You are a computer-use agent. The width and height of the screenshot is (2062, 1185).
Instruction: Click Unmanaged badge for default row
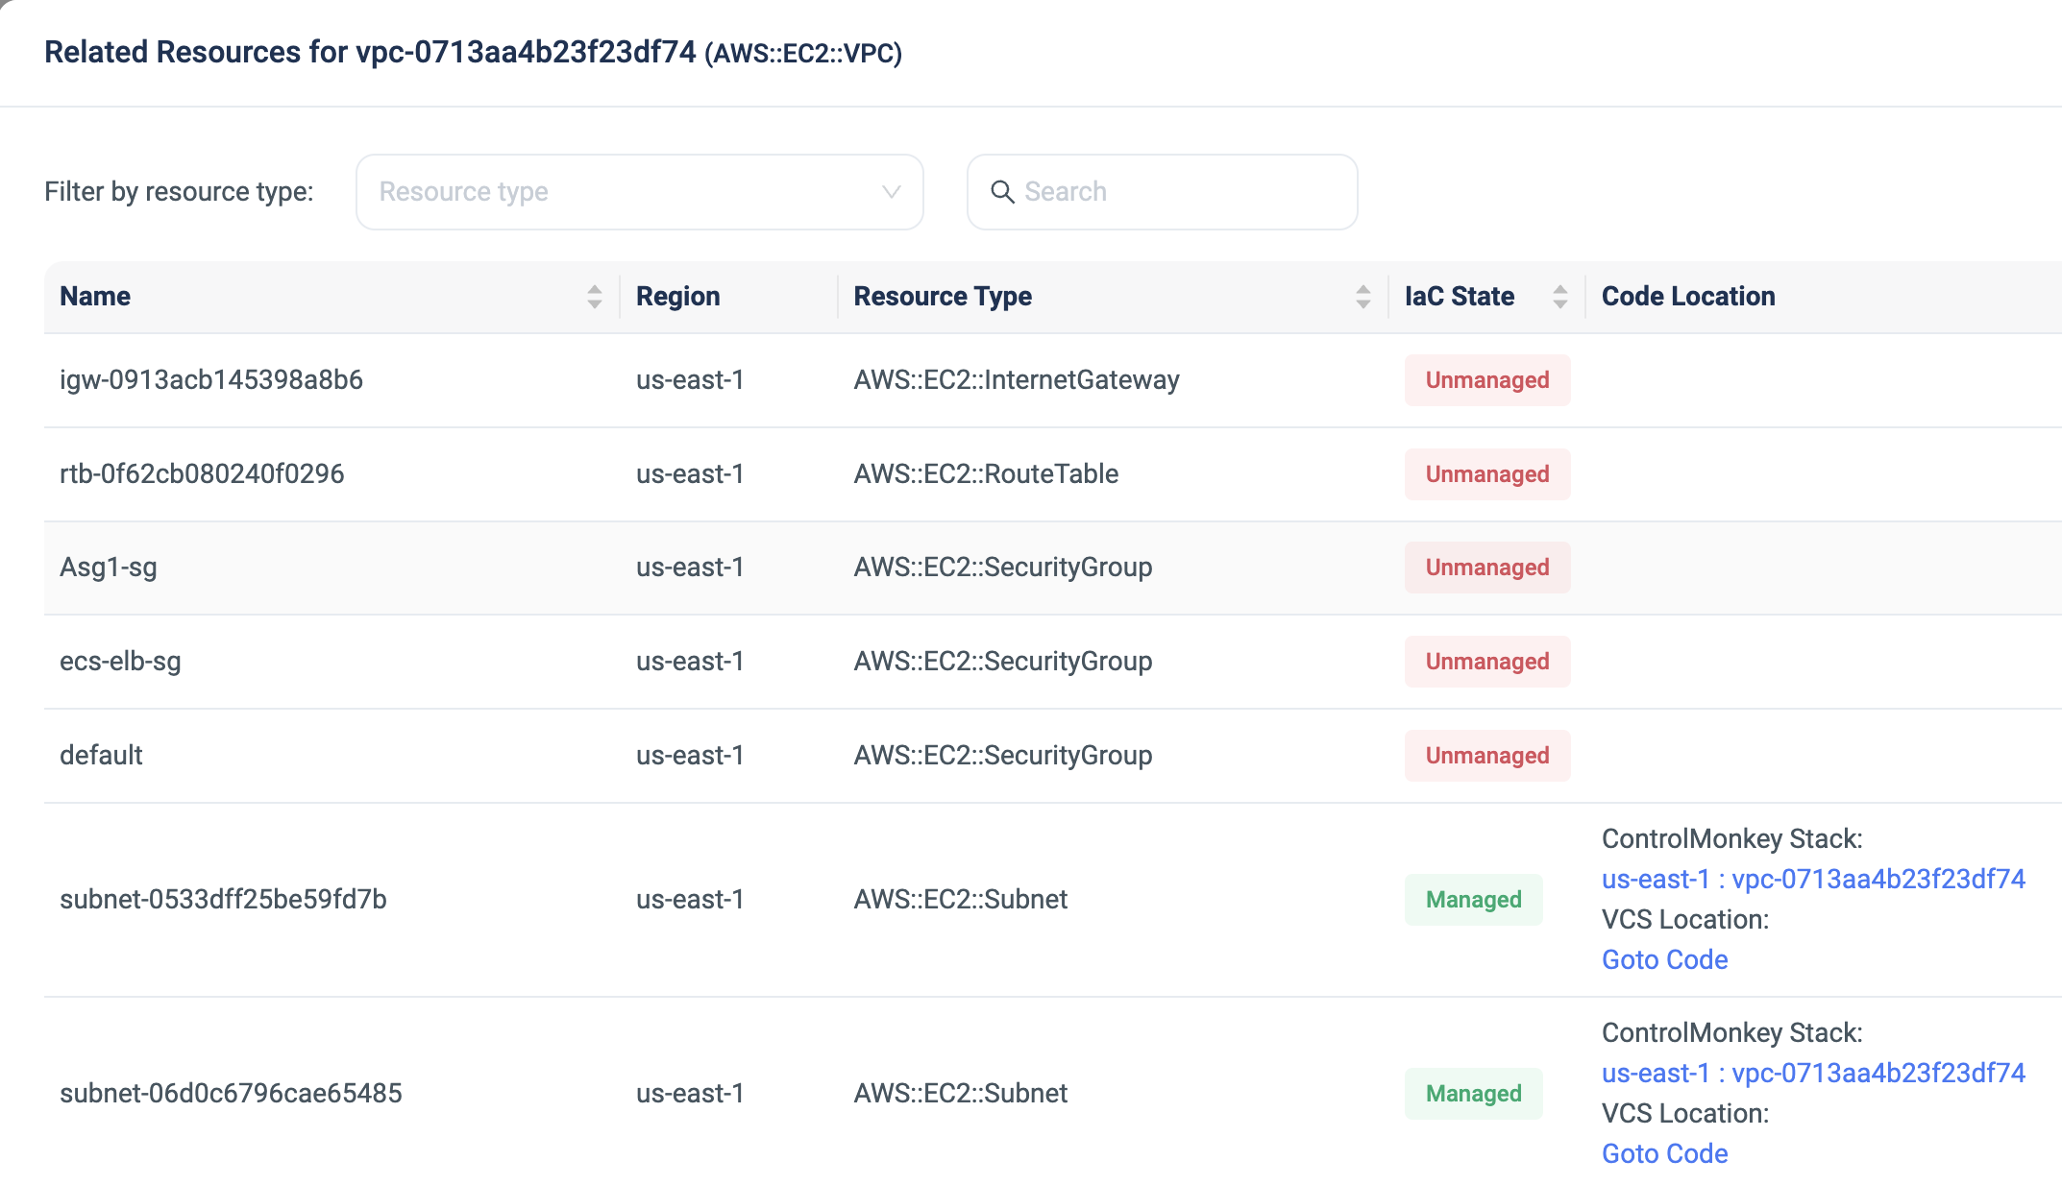pyautogui.click(x=1487, y=756)
